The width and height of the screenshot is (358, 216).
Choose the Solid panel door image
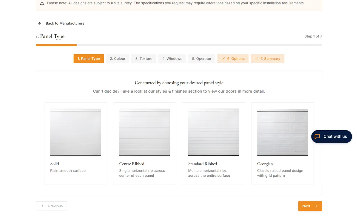[x=75, y=132]
